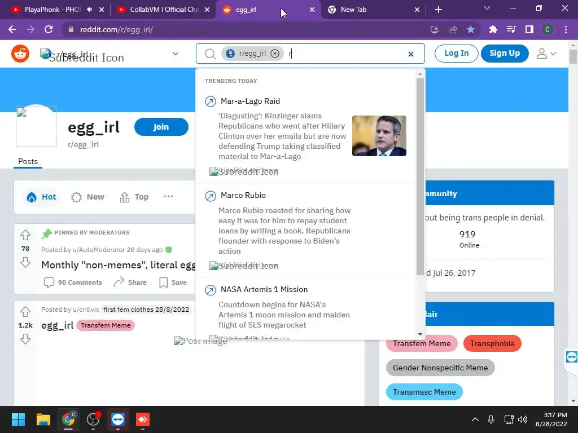Open the Chrome extensions puzzle icon
This screenshot has width=578, height=433.
[x=493, y=29]
